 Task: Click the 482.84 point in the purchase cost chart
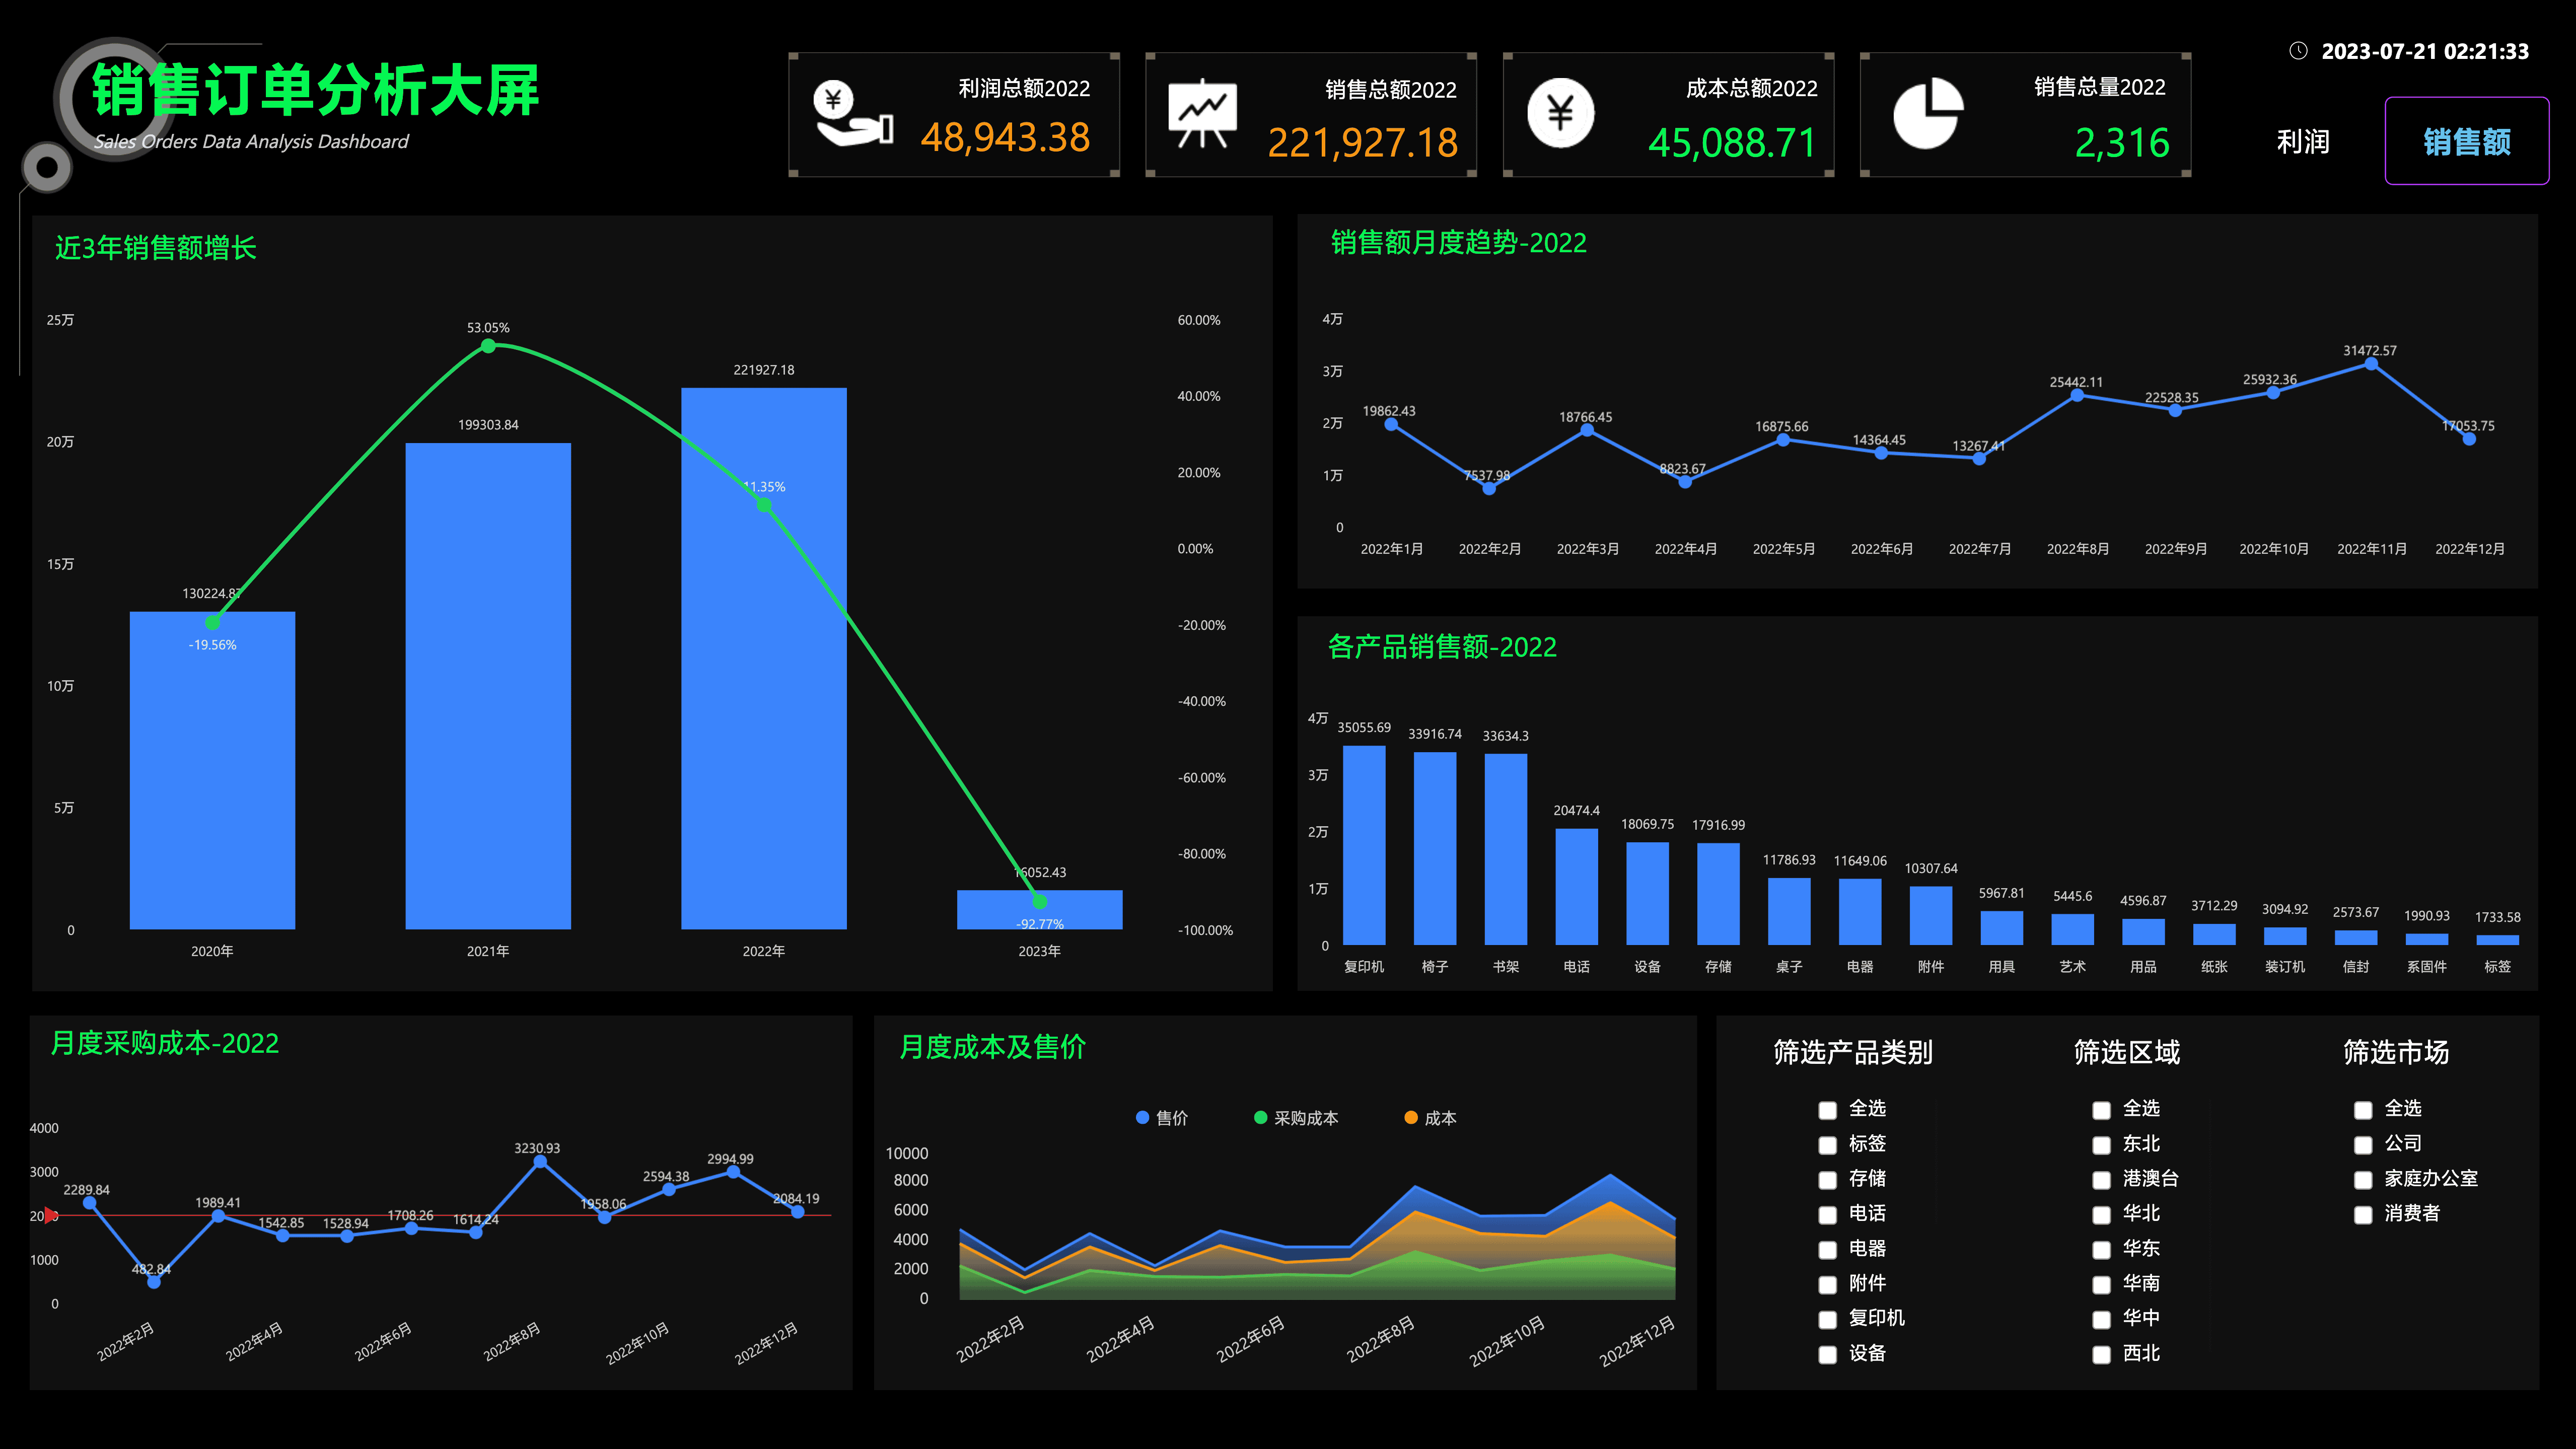click(154, 1282)
